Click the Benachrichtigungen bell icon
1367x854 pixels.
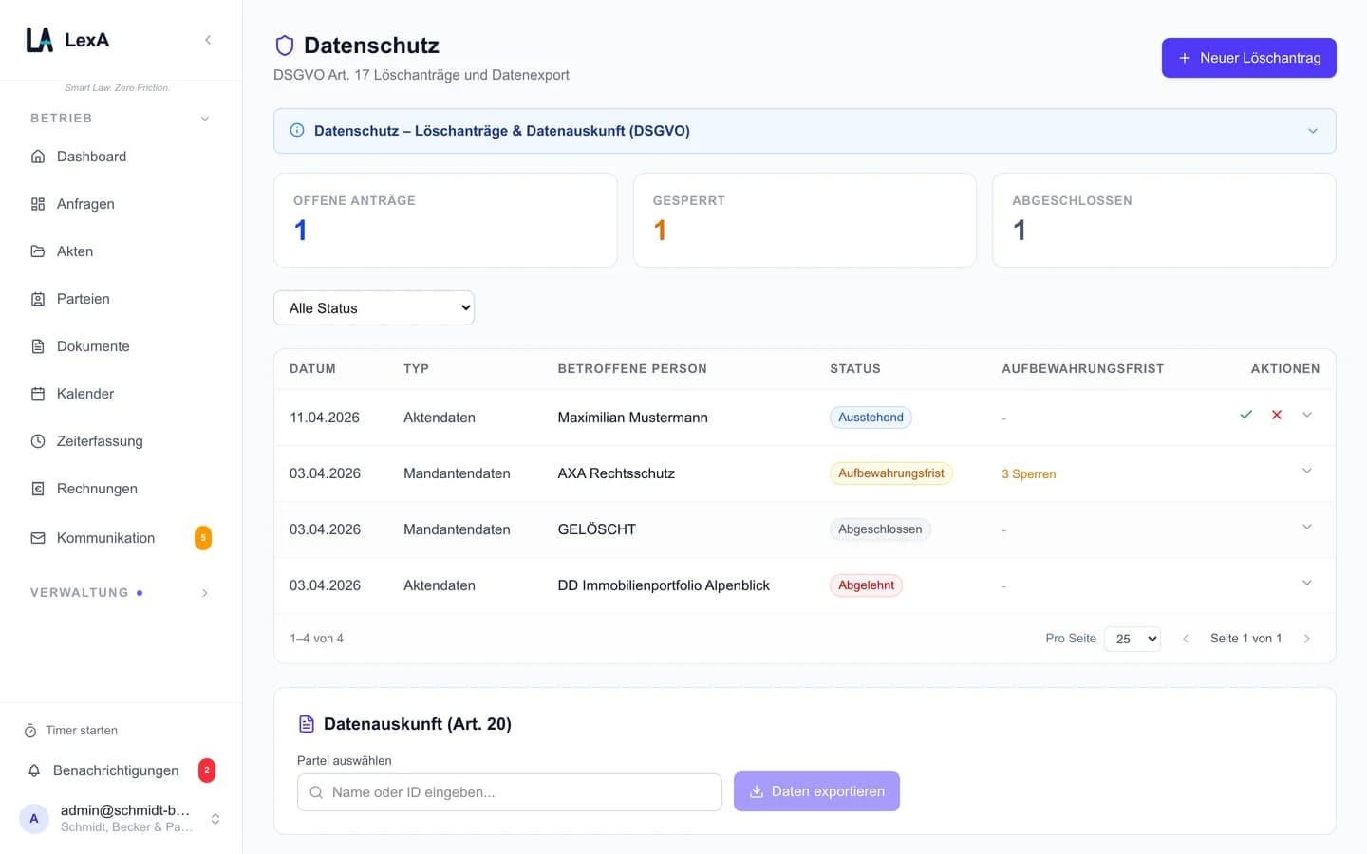[x=34, y=770]
